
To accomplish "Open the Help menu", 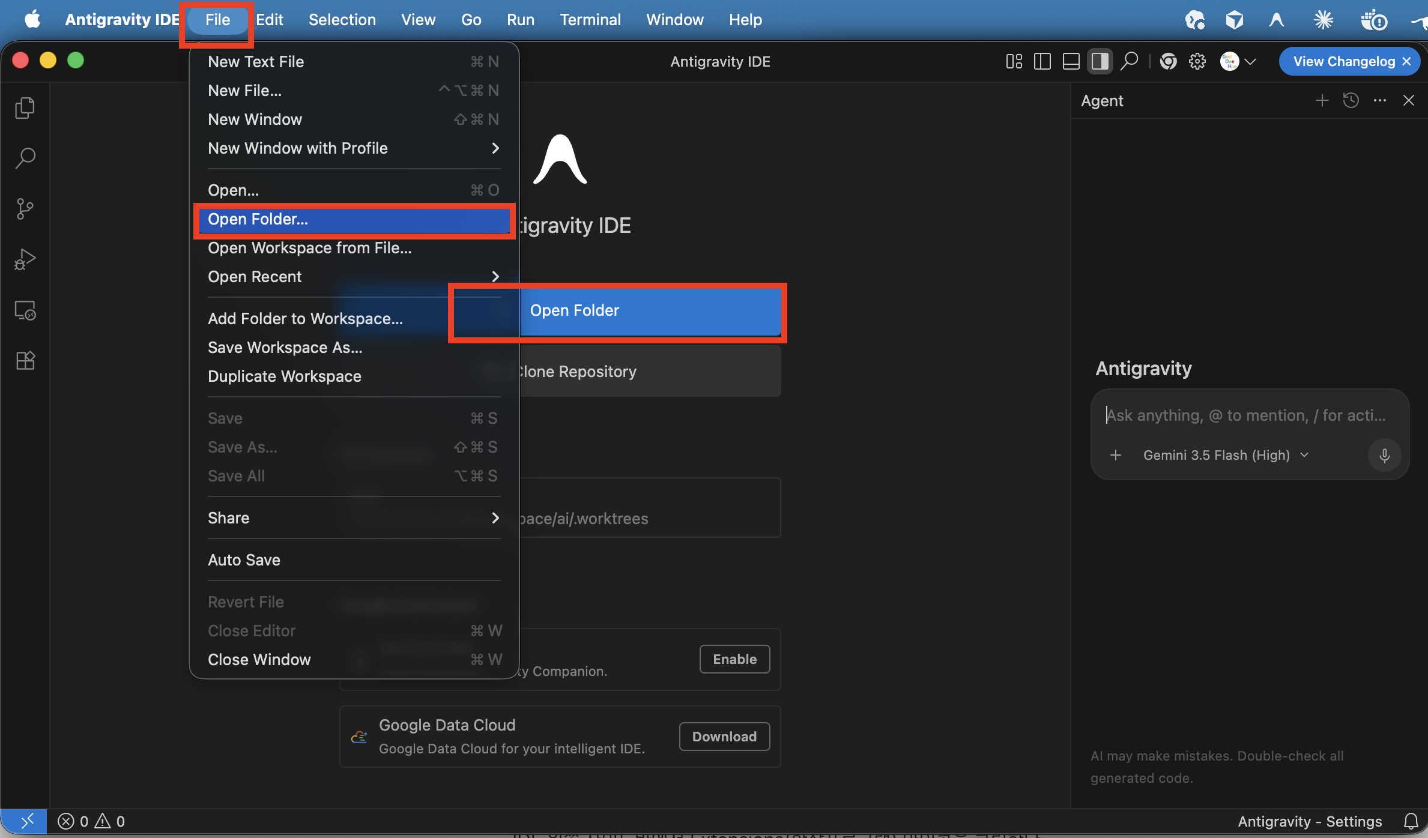I will click(x=745, y=20).
